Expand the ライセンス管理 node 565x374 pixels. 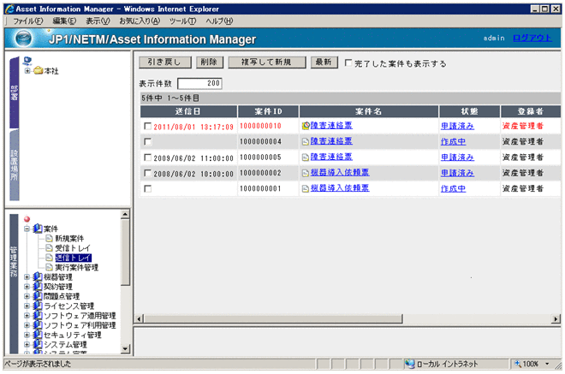[x=27, y=306]
